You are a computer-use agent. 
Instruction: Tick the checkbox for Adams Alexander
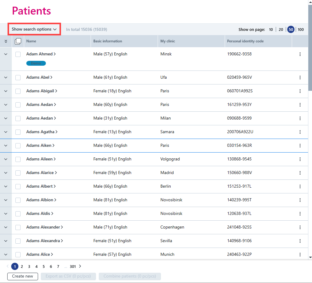[x=18, y=227]
